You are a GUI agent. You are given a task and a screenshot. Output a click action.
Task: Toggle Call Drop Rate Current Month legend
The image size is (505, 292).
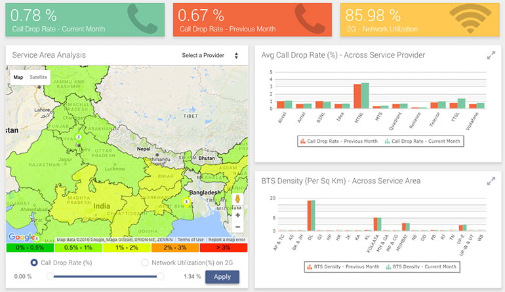tap(422, 141)
